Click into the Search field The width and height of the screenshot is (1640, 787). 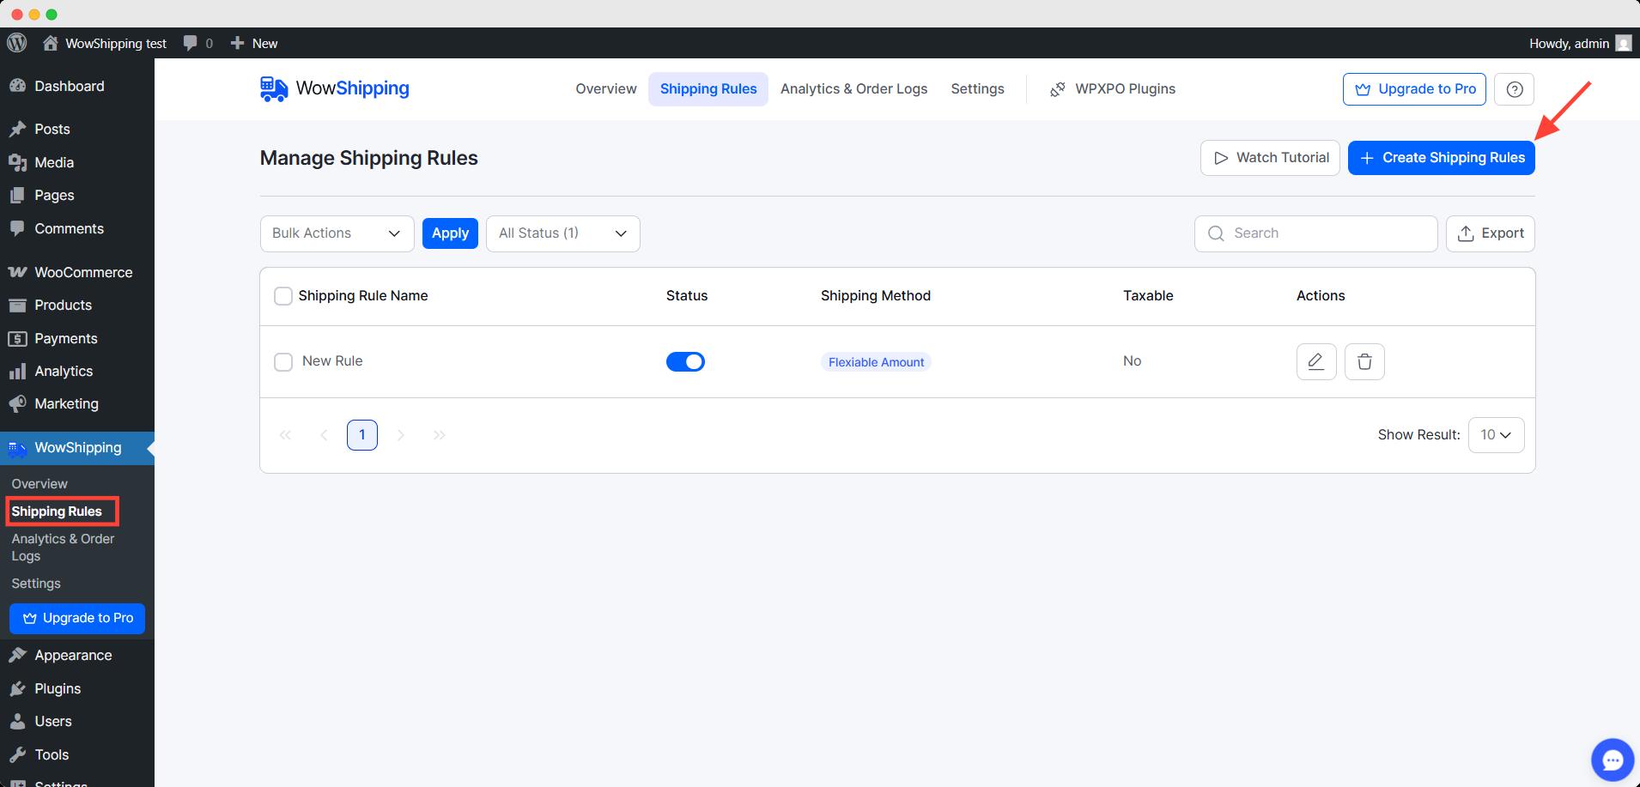point(1315,233)
